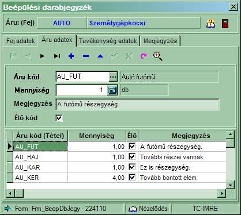Toggle Élő checkbox in AU_HAJ row
241x215 pixels.
click(x=132, y=156)
